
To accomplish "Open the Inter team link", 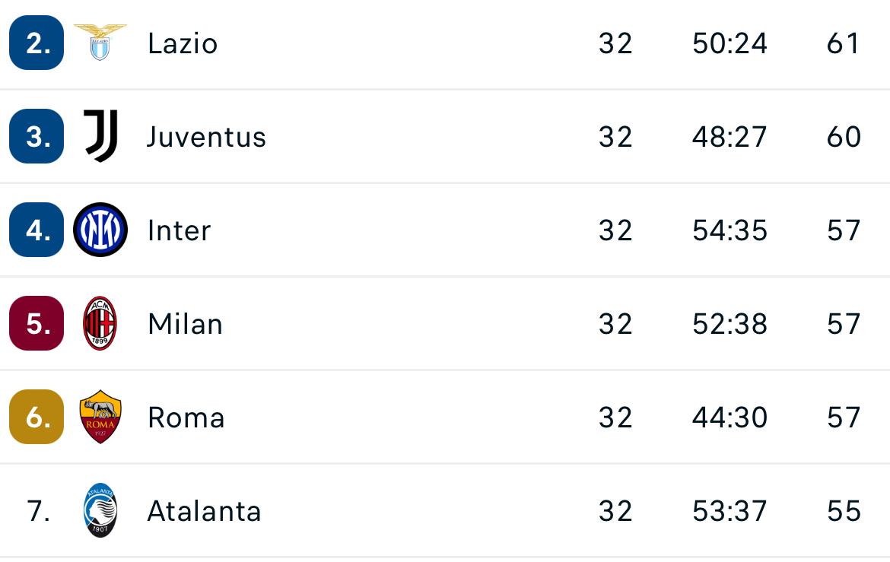I will (179, 230).
